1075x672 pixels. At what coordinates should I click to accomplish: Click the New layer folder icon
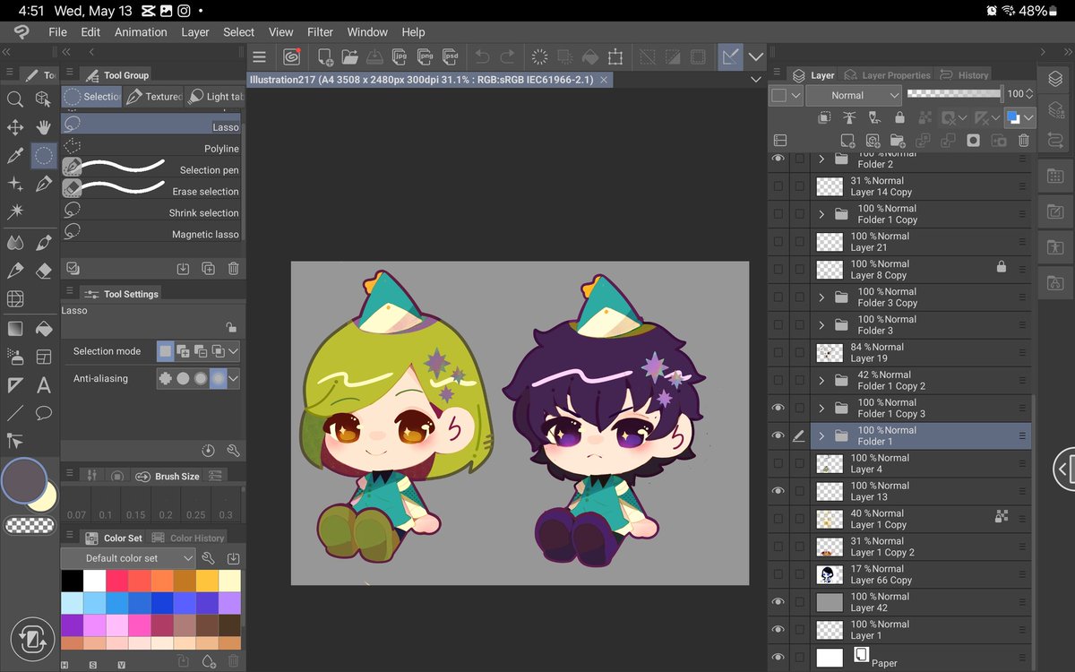[898, 141]
